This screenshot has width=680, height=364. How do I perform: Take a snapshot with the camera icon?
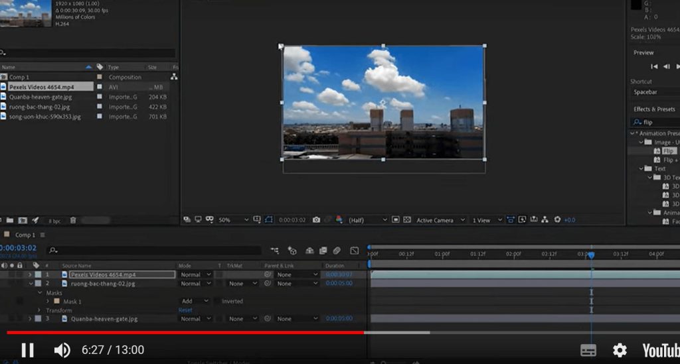point(316,220)
